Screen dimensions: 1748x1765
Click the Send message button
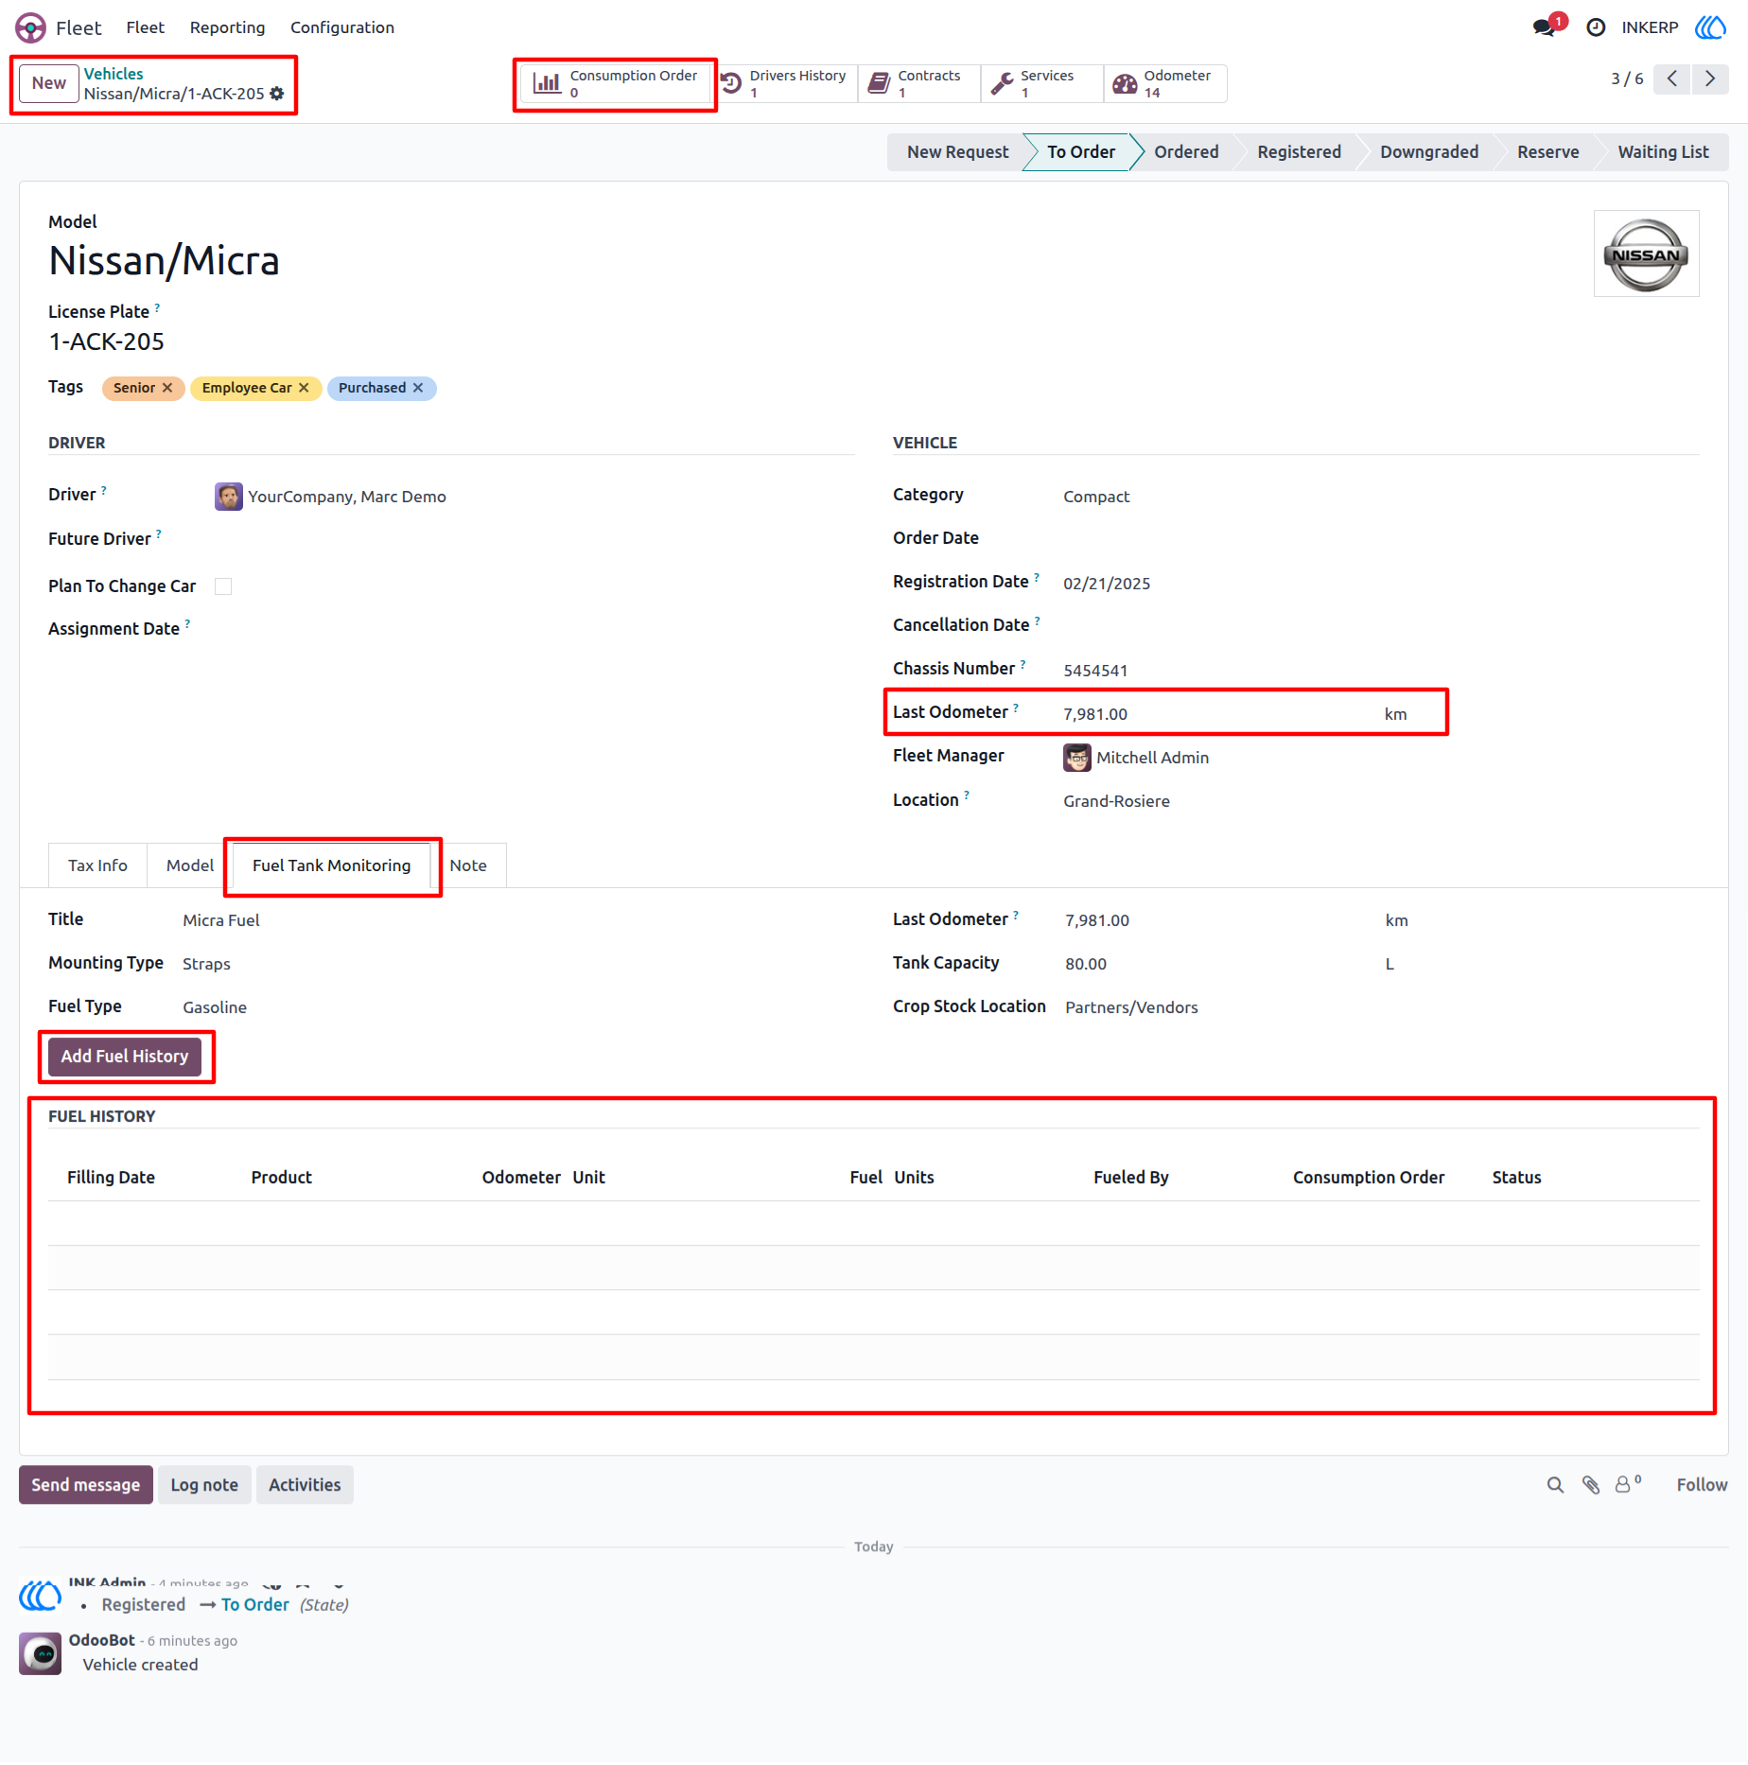pyautogui.click(x=86, y=1485)
